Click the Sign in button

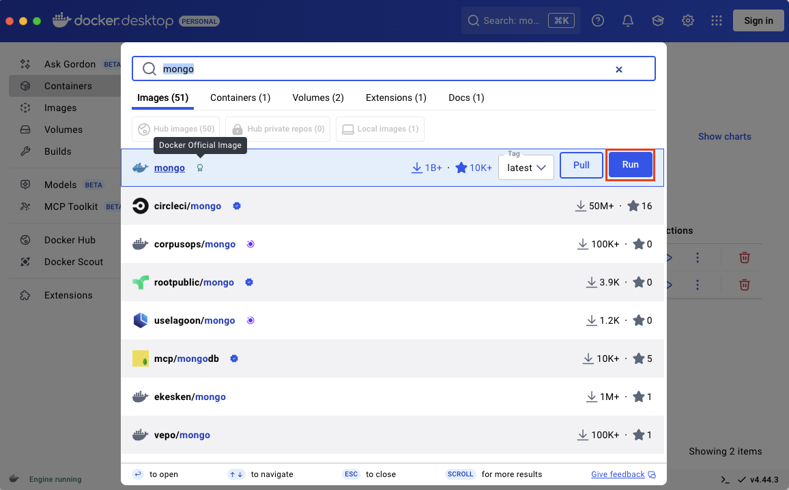758,20
